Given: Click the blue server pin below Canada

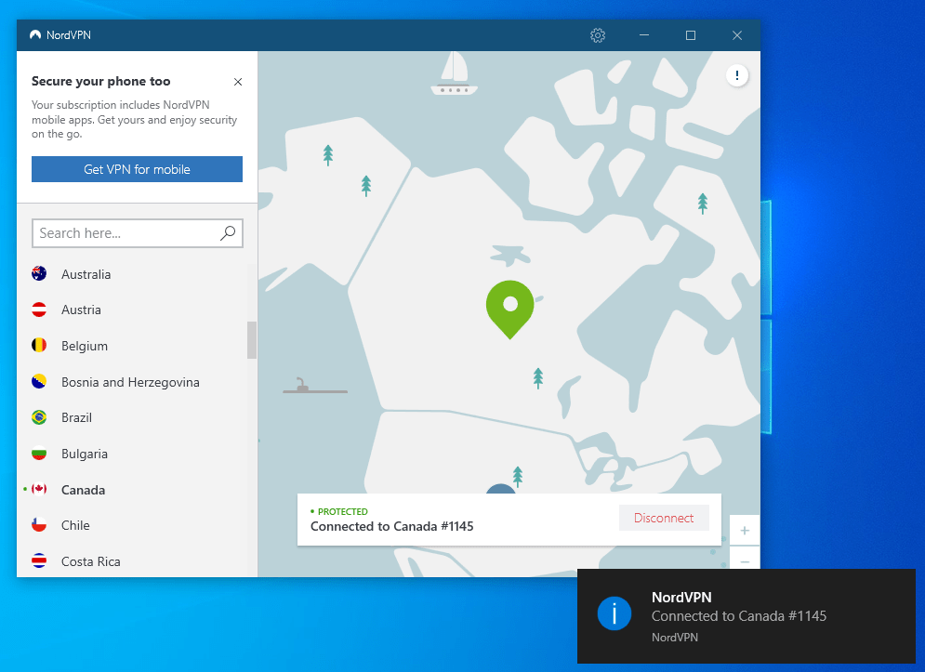Looking at the screenshot, I should (x=501, y=489).
